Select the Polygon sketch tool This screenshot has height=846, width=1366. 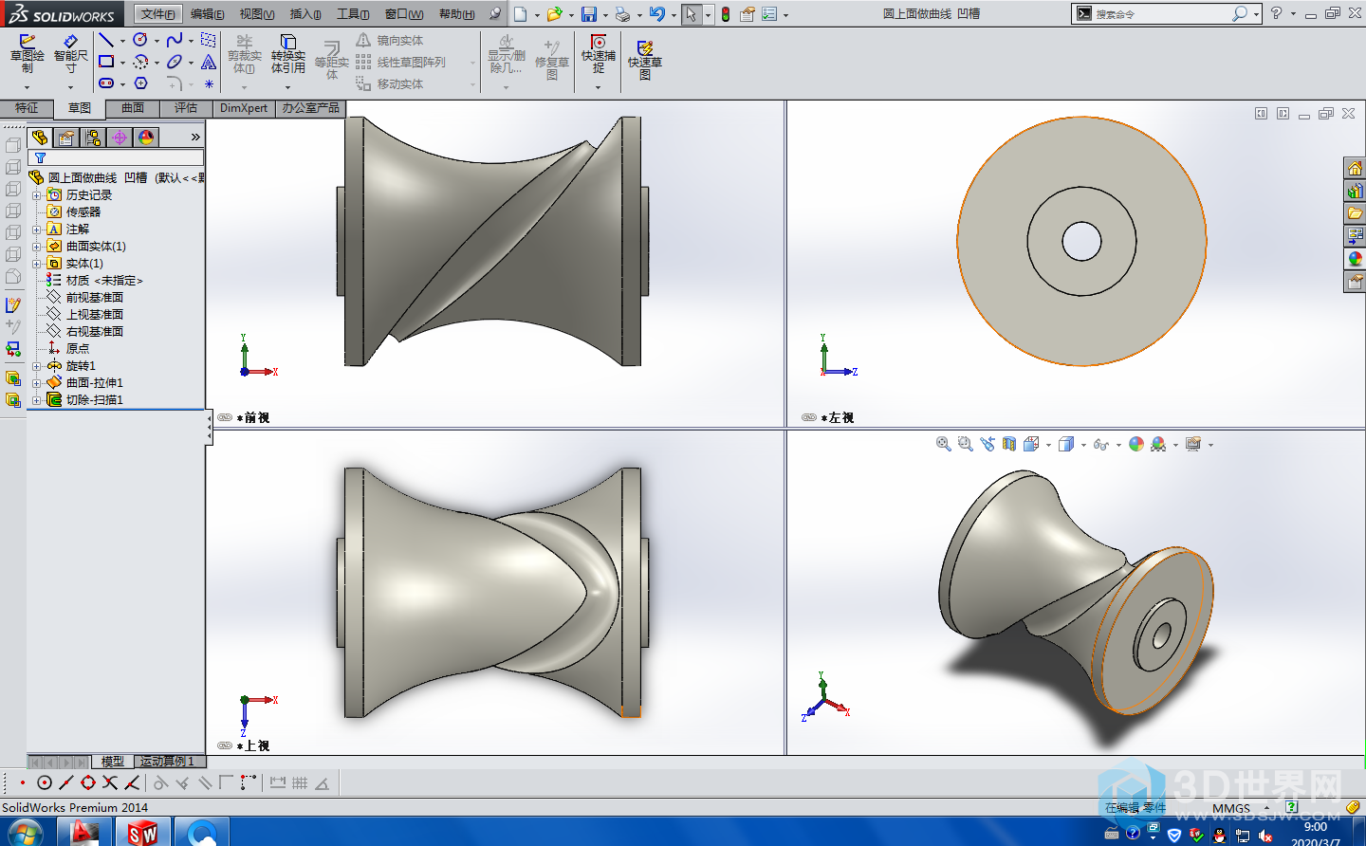[140, 83]
